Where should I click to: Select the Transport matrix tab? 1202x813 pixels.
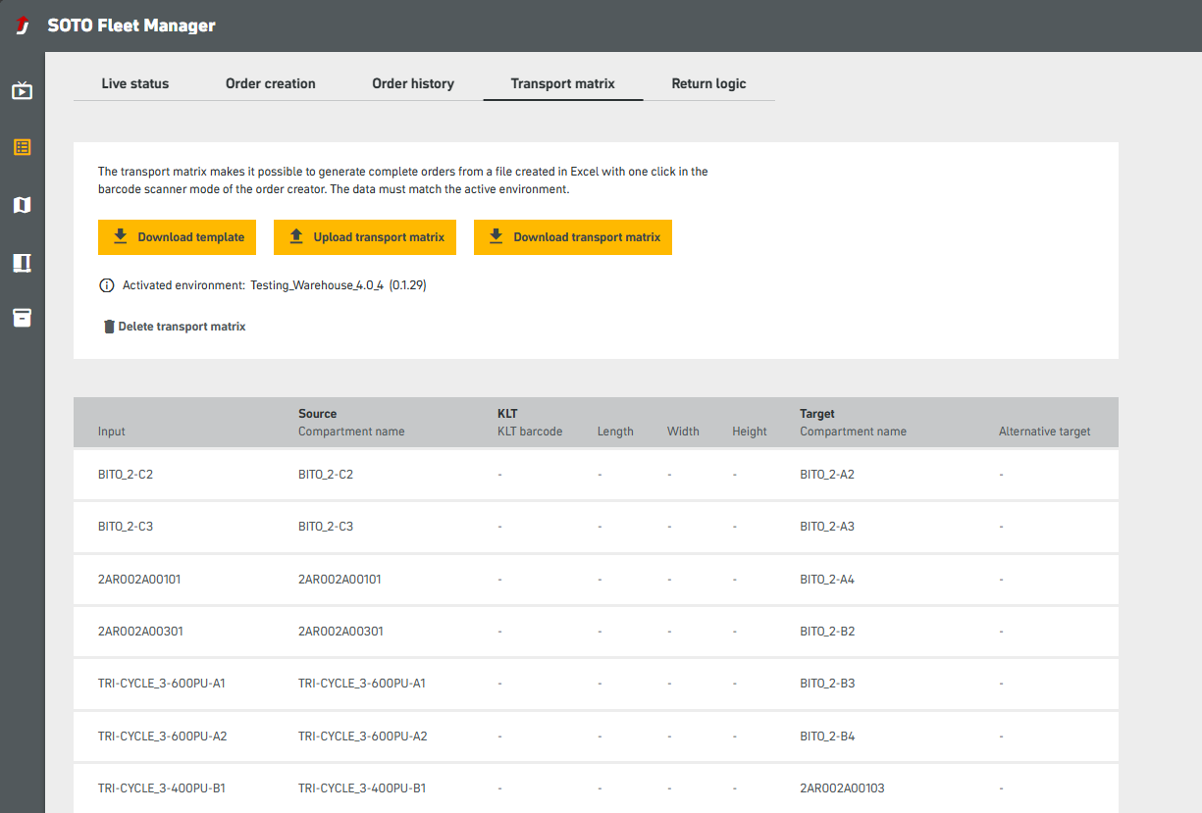[563, 83]
